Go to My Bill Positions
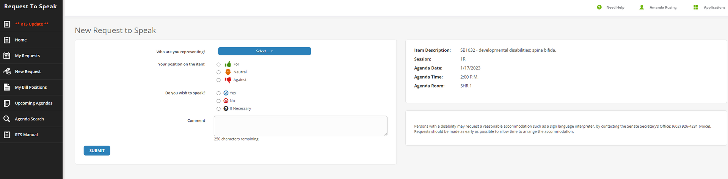This screenshot has width=728, height=179. coord(31,87)
